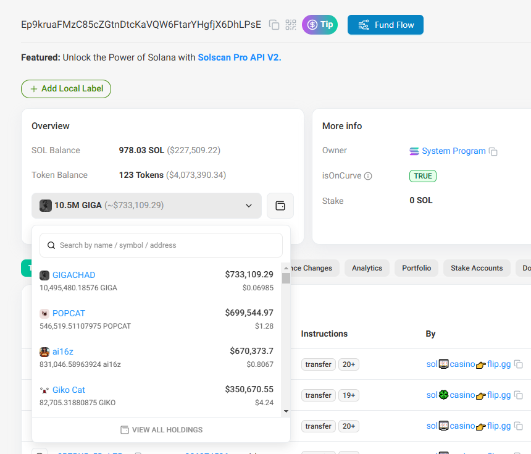531x454 pixels.
Task: Click the ai16z value $670,373.7
Action: click(252, 351)
